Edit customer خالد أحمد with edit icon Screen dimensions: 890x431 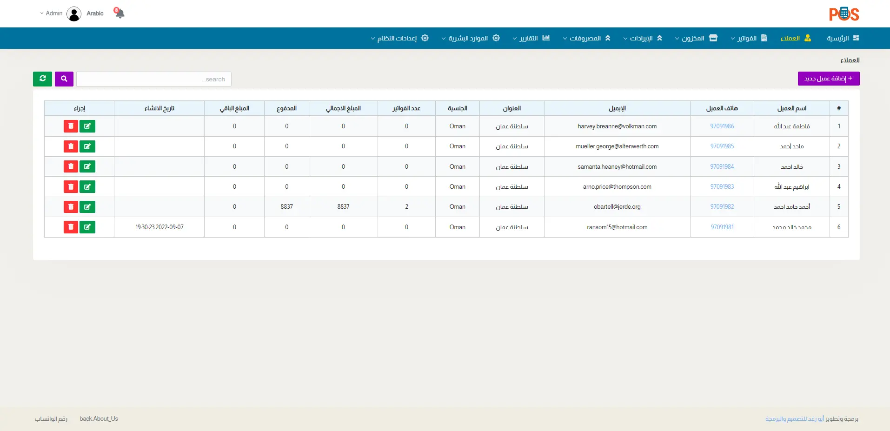pyautogui.click(x=87, y=166)
